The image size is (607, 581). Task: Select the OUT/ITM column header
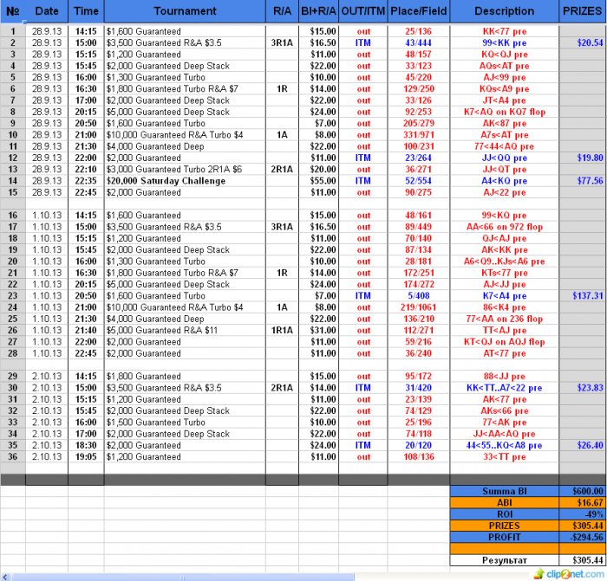point(363,11)
